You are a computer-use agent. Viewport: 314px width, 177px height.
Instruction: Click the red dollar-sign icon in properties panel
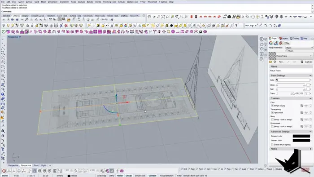[280, 43]
